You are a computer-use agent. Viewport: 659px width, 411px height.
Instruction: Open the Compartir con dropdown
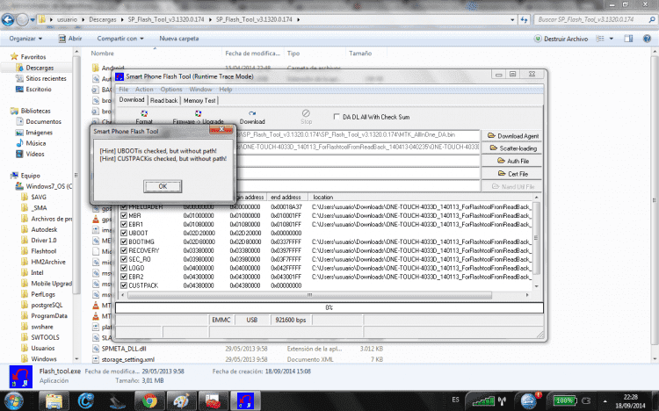click(120, 39)
